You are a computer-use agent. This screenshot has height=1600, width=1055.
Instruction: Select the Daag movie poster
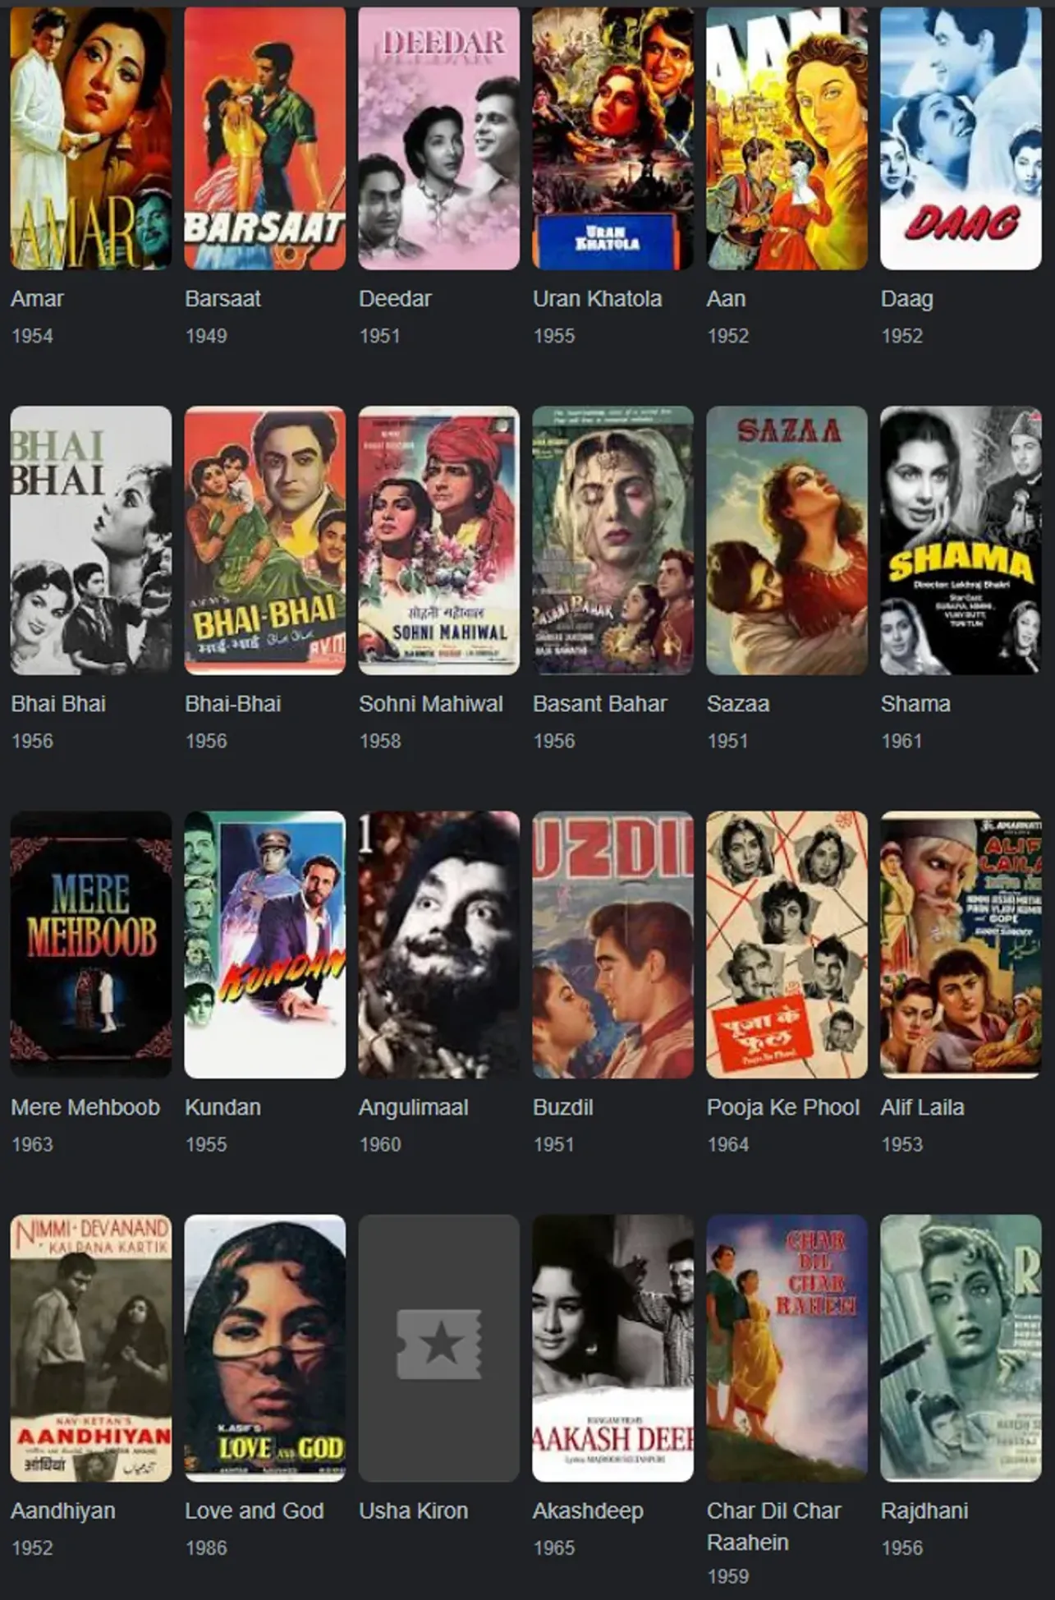[961, 138]
